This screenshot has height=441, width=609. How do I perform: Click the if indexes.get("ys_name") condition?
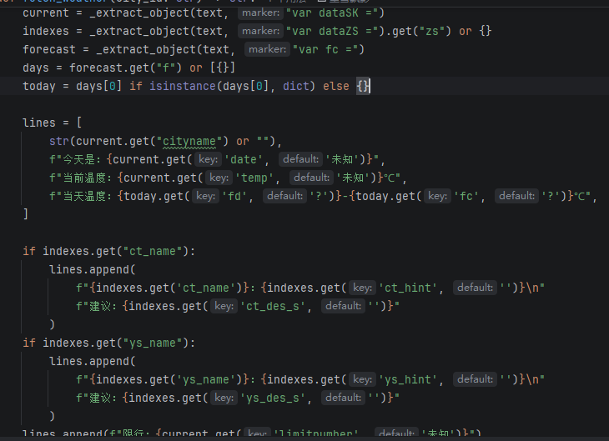(x=108, y=343)
